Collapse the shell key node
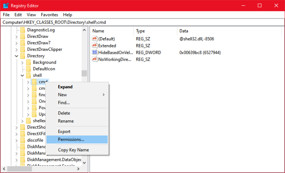The image size is (285, 173). pos(22,75)
